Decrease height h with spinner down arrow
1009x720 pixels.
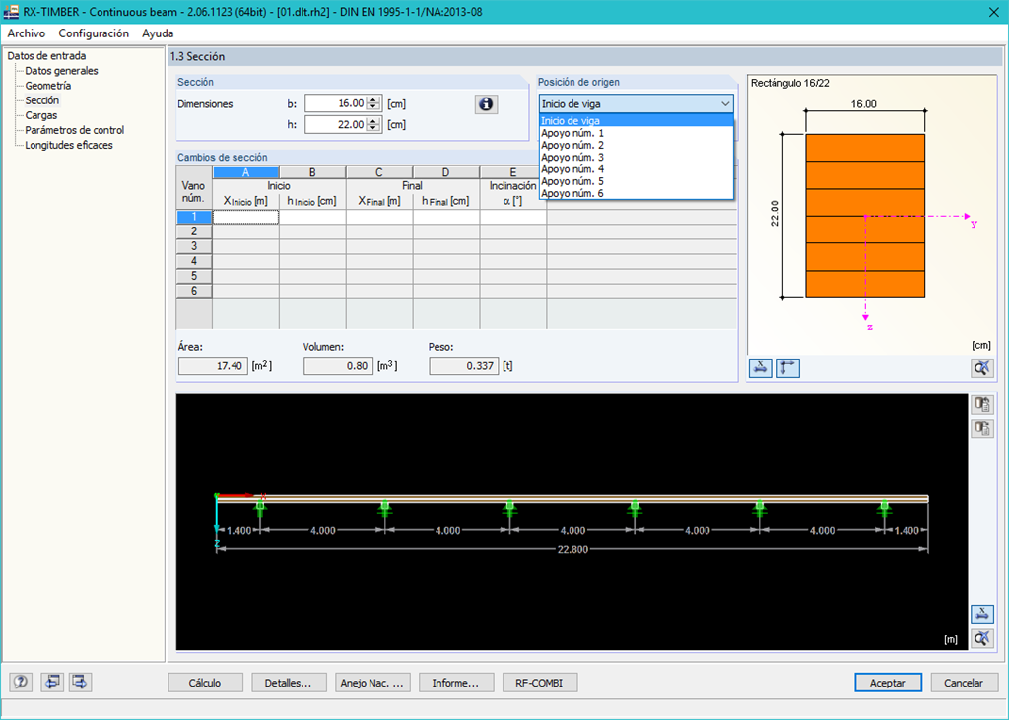click(x=373, y=128)
